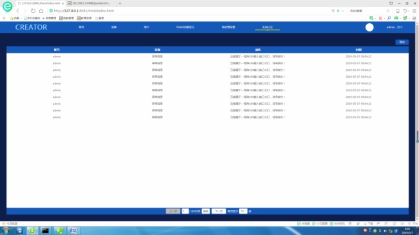Open the rows-per-page dropdown showing 10
The width and height of the screenshot is (419, 235).
(x=243, y=211)
